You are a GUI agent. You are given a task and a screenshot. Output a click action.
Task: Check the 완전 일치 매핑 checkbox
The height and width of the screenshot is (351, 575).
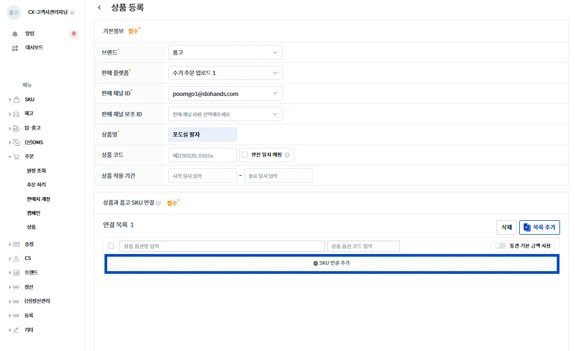point(244,155)
